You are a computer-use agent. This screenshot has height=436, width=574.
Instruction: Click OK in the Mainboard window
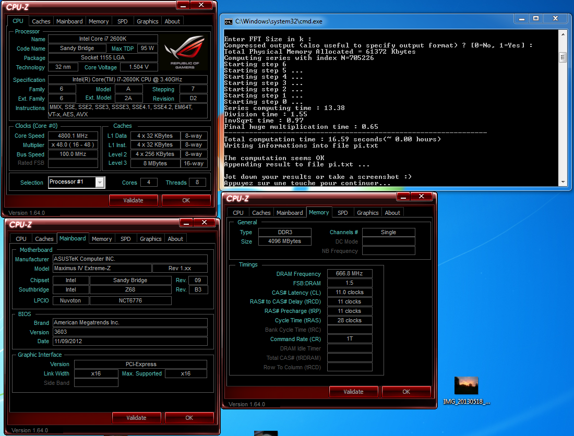pyautogui.click(x=189, y=418)
